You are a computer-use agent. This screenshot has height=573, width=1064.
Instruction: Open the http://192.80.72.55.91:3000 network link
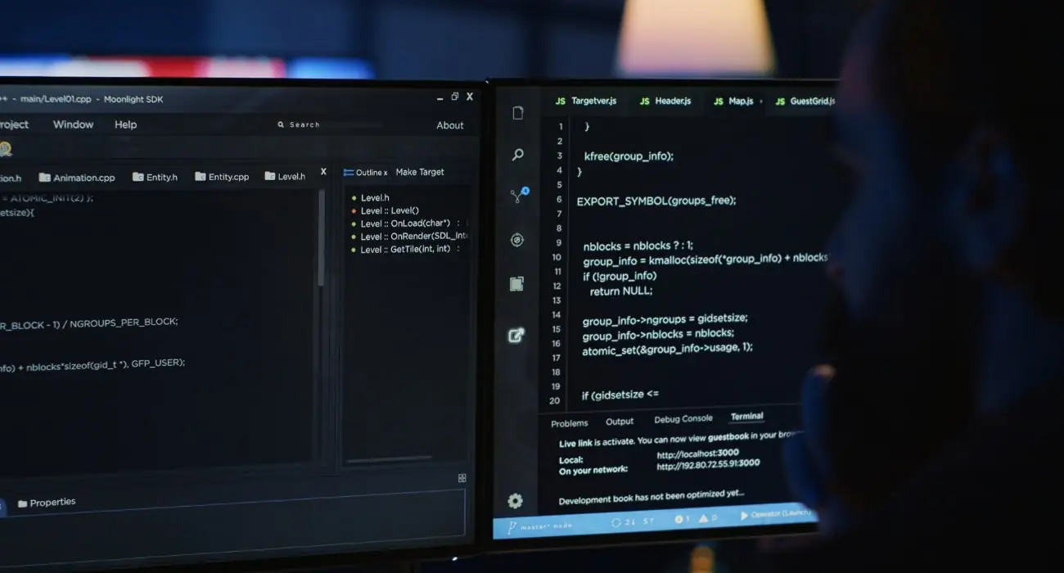pos(708,464)
